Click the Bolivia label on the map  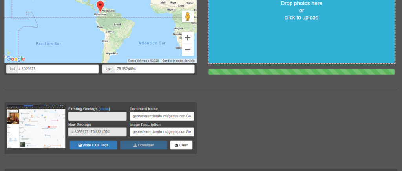[x=110, y=32]
